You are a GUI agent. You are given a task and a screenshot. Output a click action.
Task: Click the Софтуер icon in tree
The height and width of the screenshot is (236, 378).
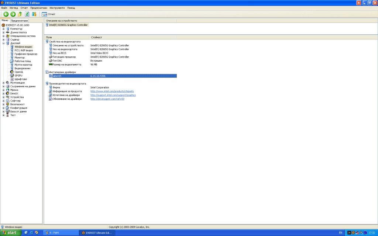pos(7,101)
